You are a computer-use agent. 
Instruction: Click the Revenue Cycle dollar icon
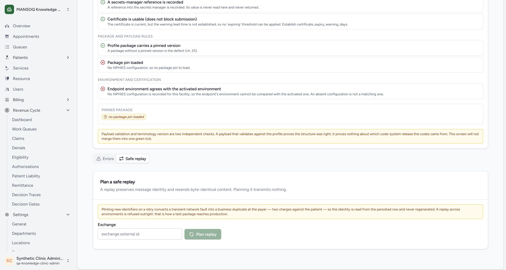click(7, 110)
